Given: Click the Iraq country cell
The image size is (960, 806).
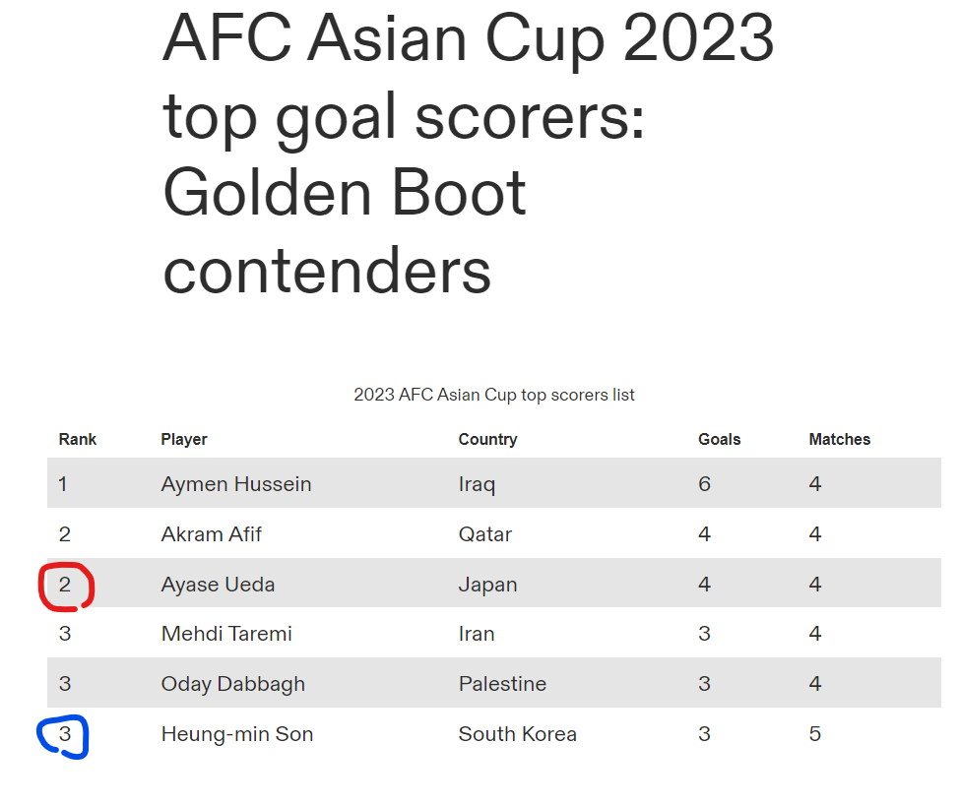Looking at the screenshot, I should (477, 484).
